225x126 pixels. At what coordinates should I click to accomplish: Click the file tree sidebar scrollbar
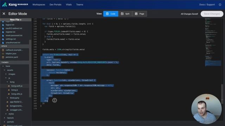(30, 69)
